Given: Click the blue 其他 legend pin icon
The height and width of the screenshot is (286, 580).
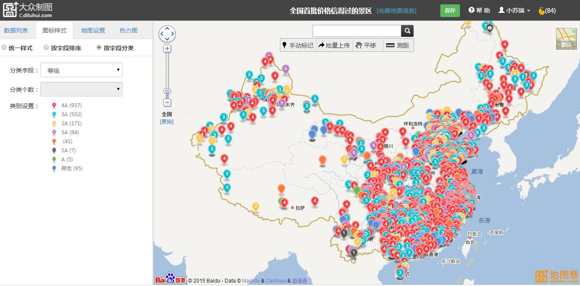Looking at the screenshot, I should (54, 169).
